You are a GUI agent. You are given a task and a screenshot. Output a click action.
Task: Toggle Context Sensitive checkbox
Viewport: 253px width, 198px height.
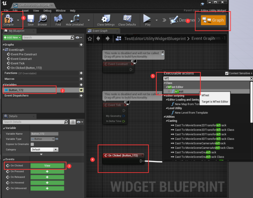click(227, 73)
